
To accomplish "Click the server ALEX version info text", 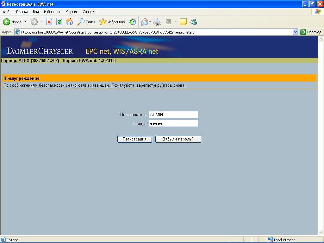I will (x=58, y=60).
